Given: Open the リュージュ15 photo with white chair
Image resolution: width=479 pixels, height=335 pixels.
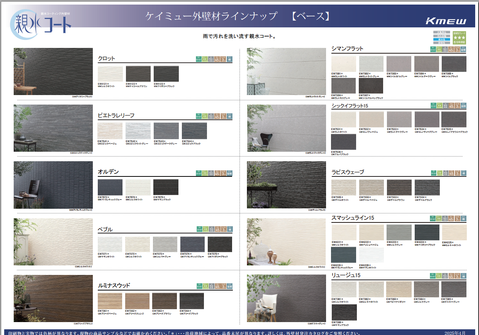Looking at the screenshot, I should click(286, 298).
